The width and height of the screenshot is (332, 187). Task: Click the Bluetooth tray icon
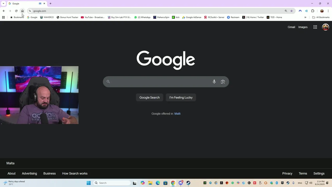[x=277, y=183]
